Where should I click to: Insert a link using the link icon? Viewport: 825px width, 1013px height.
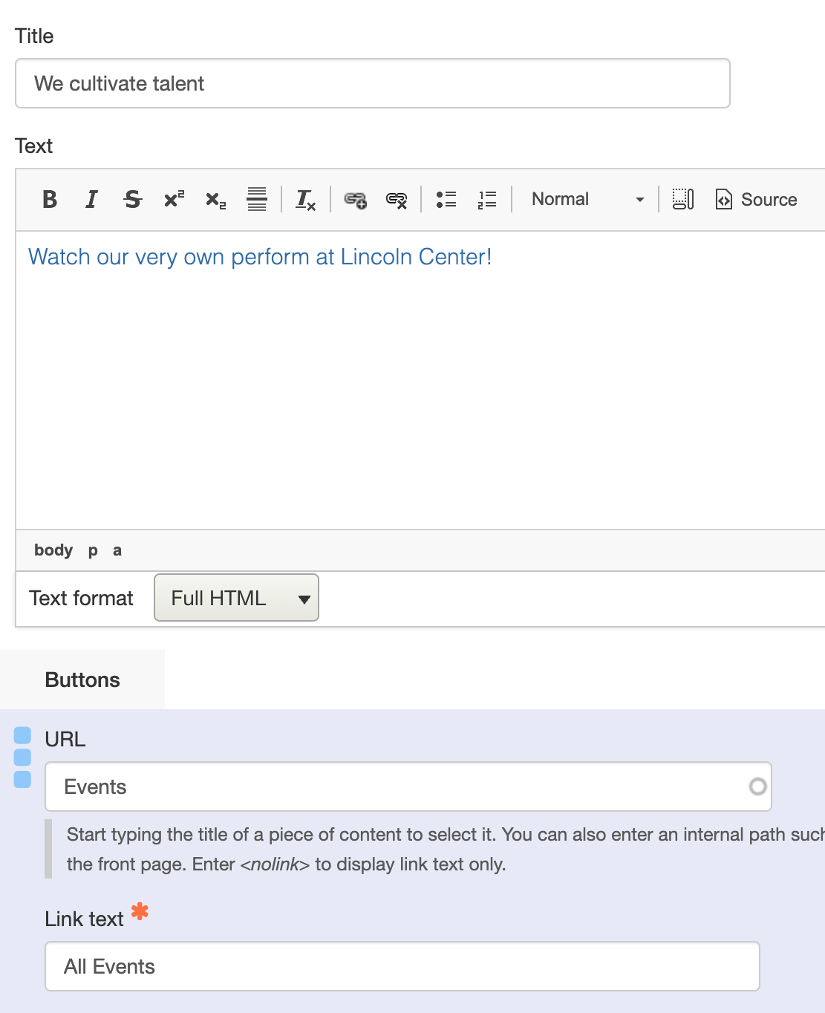click(356, 199)
